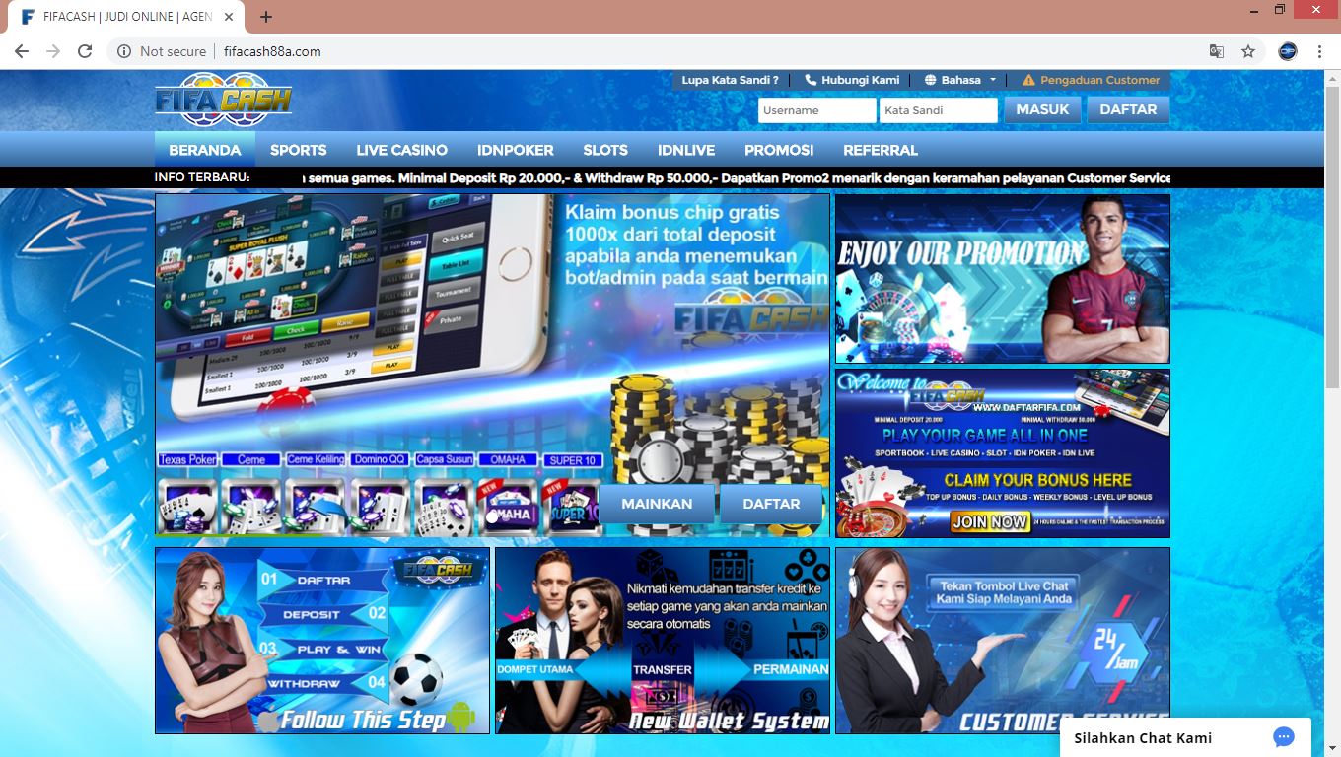Click MAINKAN button on the poker banner
The image size is (1341, 757).
[x=657, y=504]
